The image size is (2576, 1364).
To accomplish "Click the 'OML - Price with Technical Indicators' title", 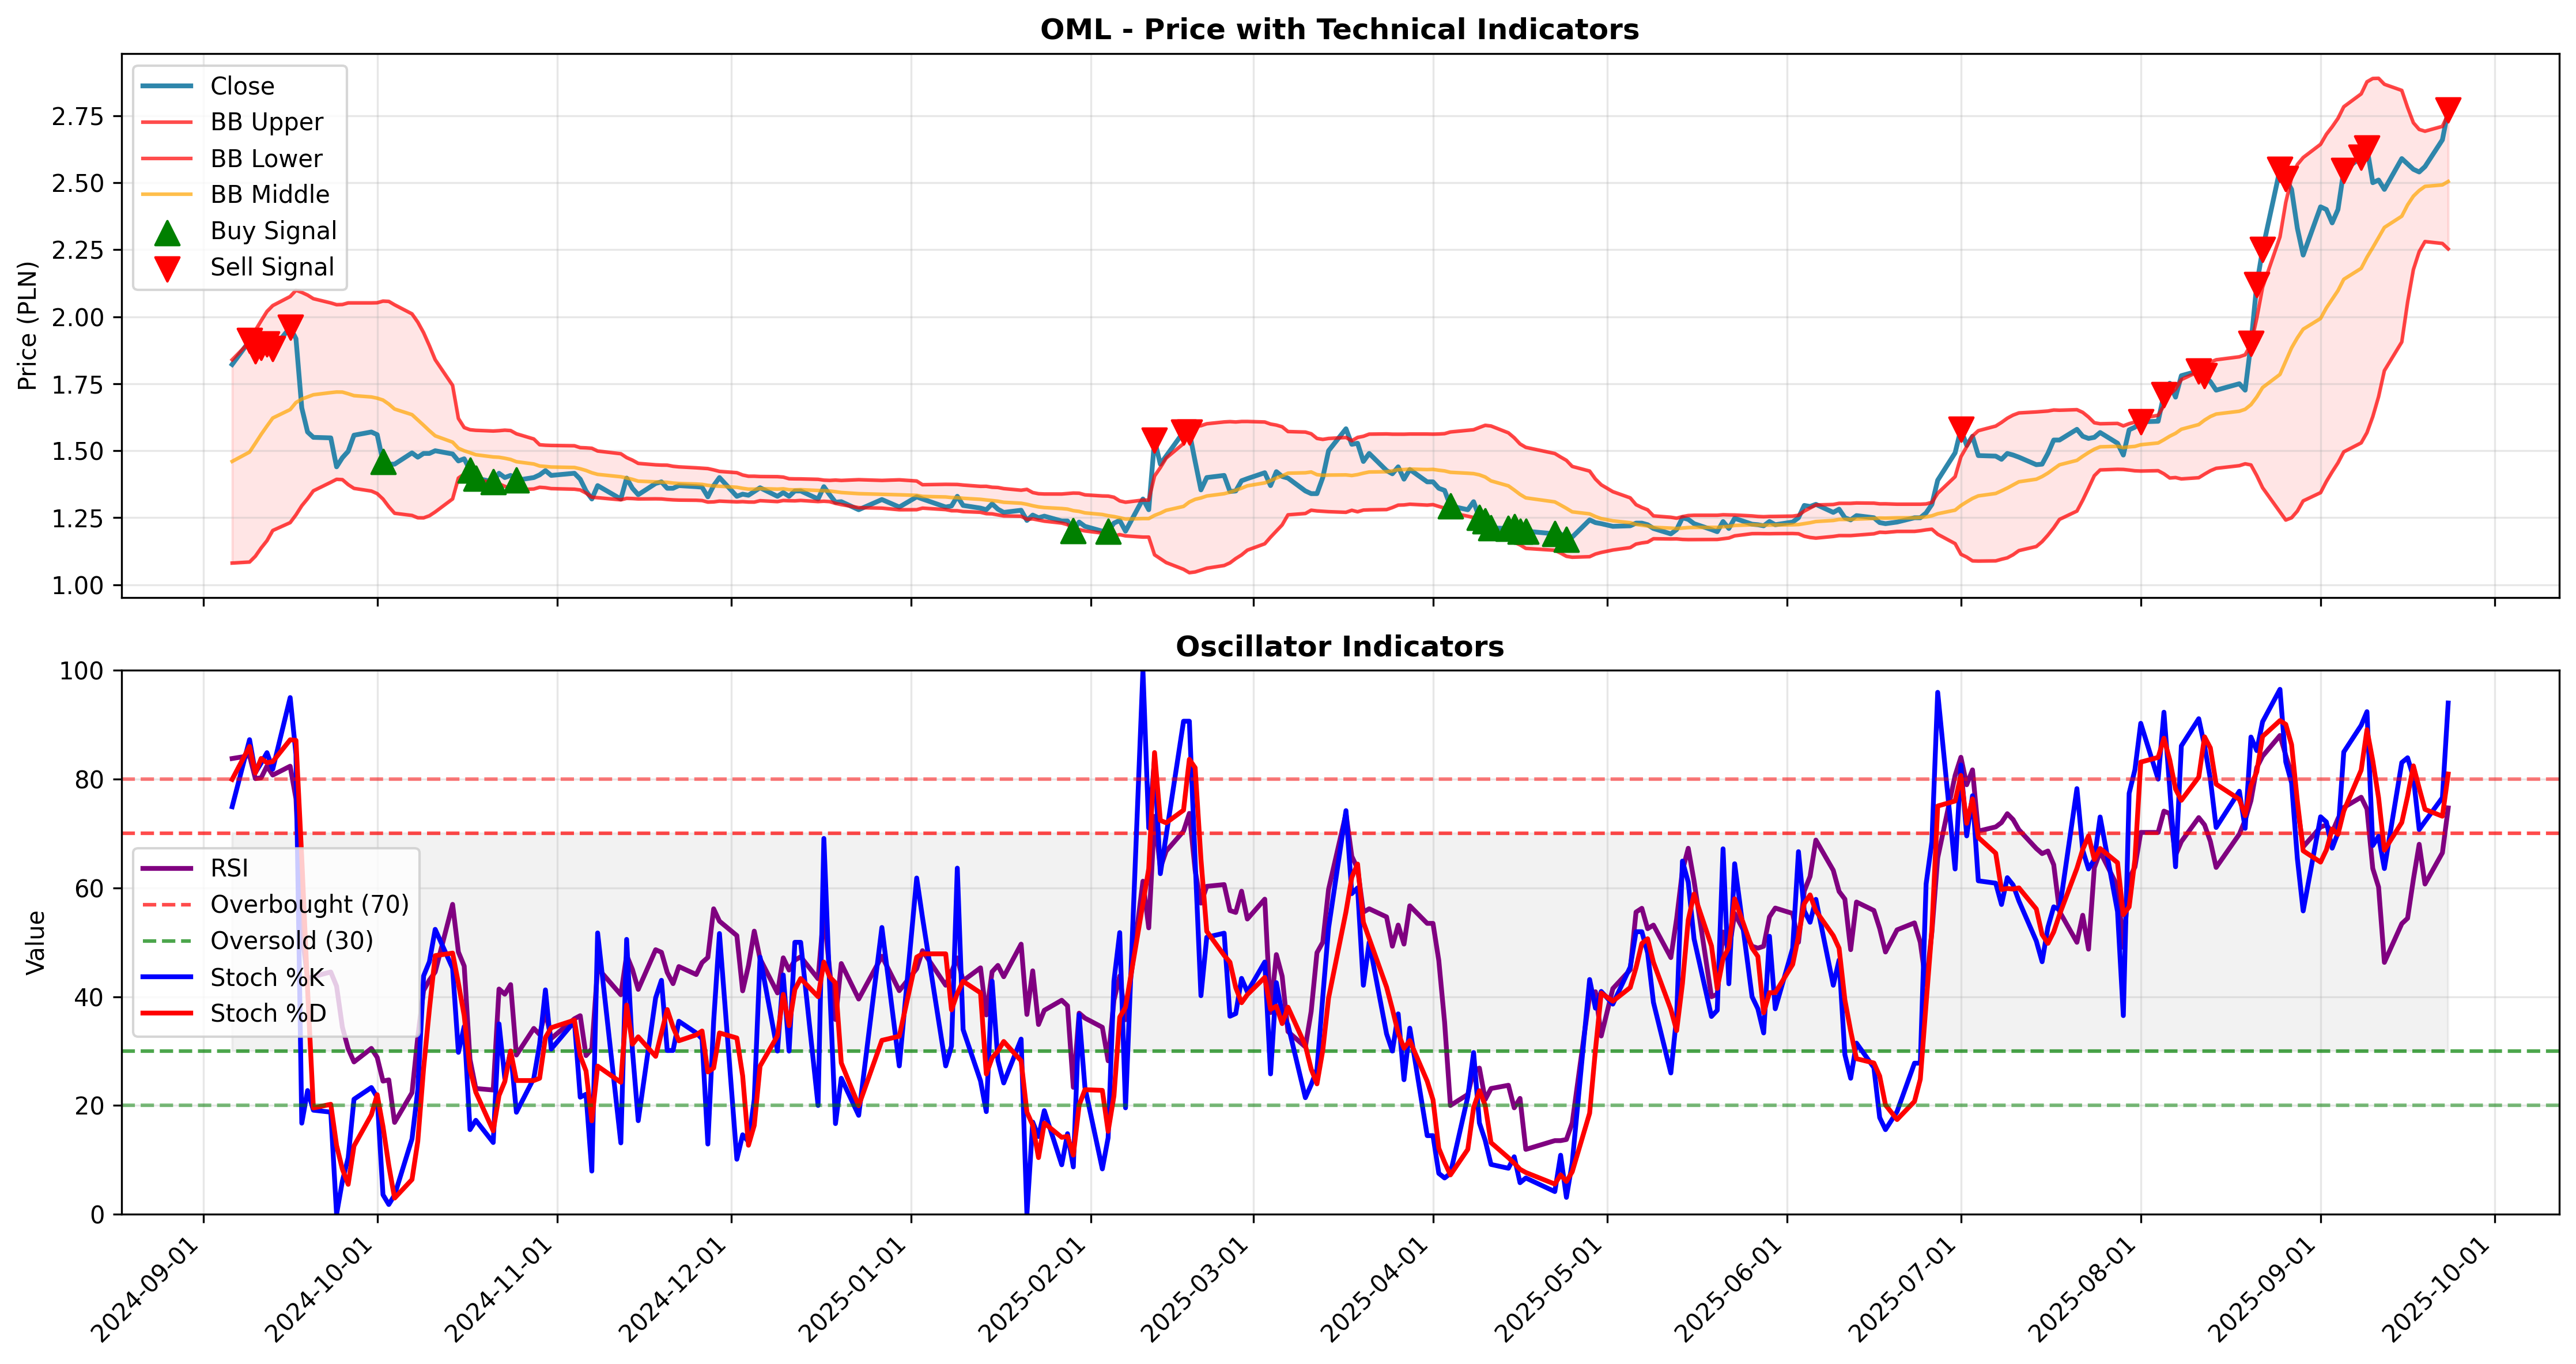I will [x=1339, y=29].
